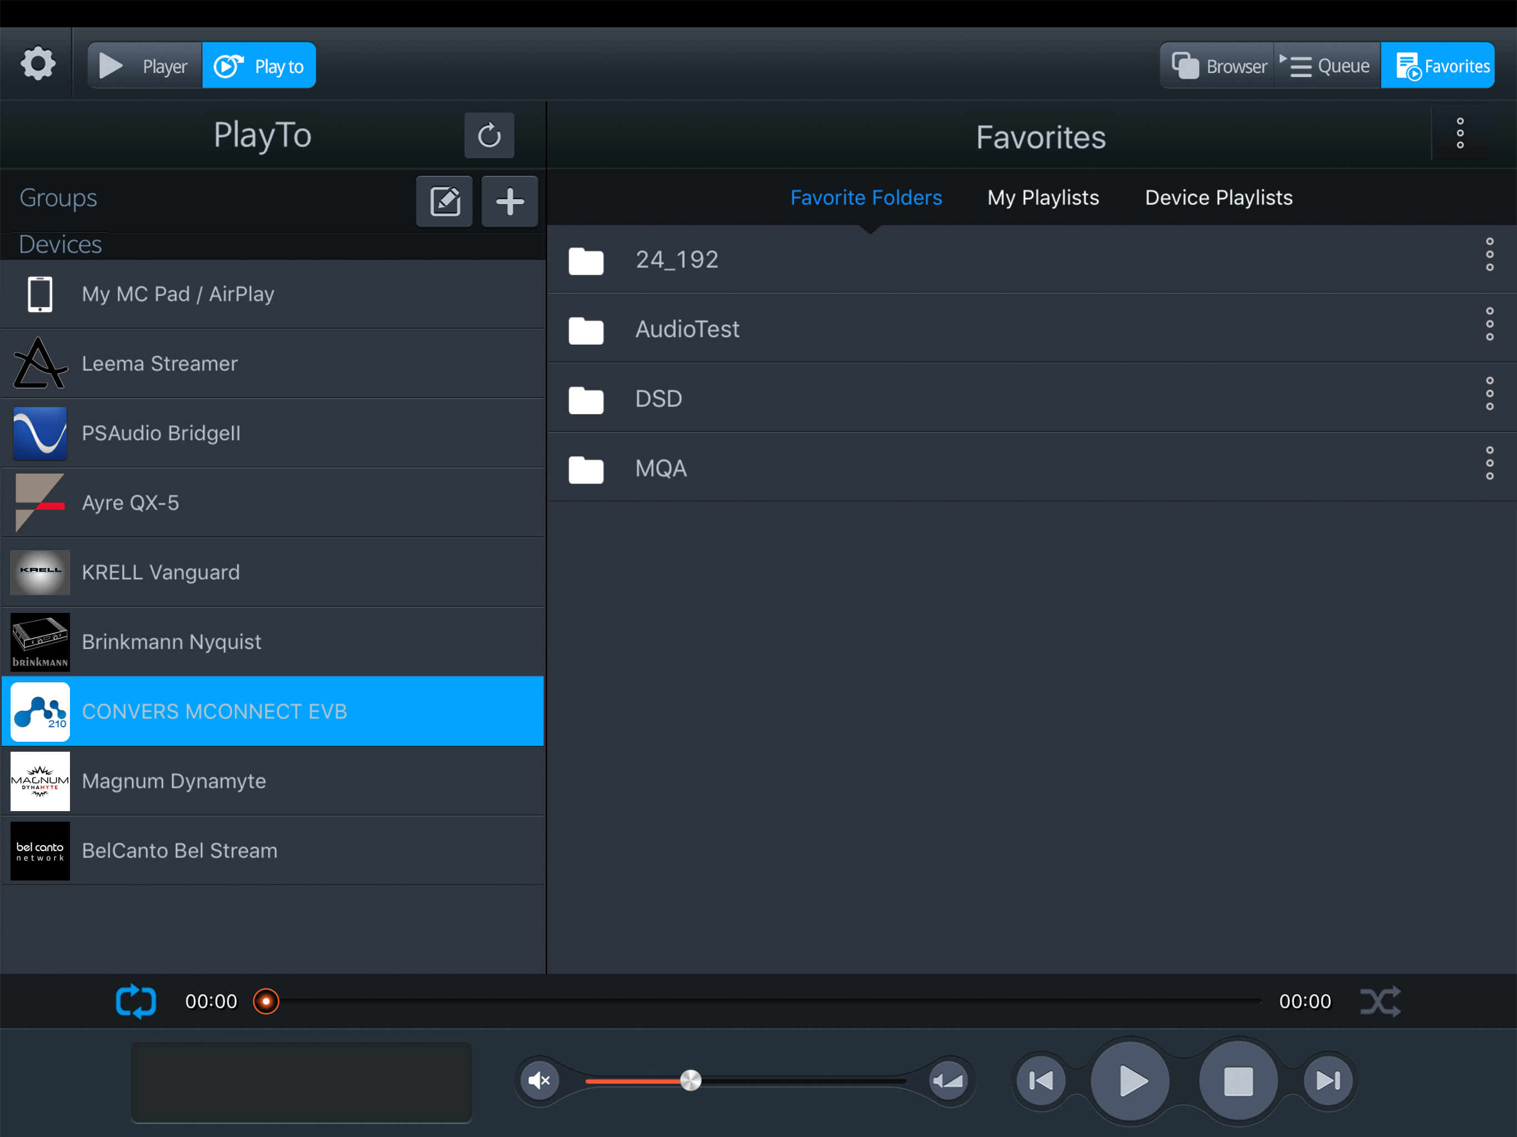This screenshot has width=1517, height=1137.
Task: Toggle the repeat mode icon
Action: (136, 1001)
